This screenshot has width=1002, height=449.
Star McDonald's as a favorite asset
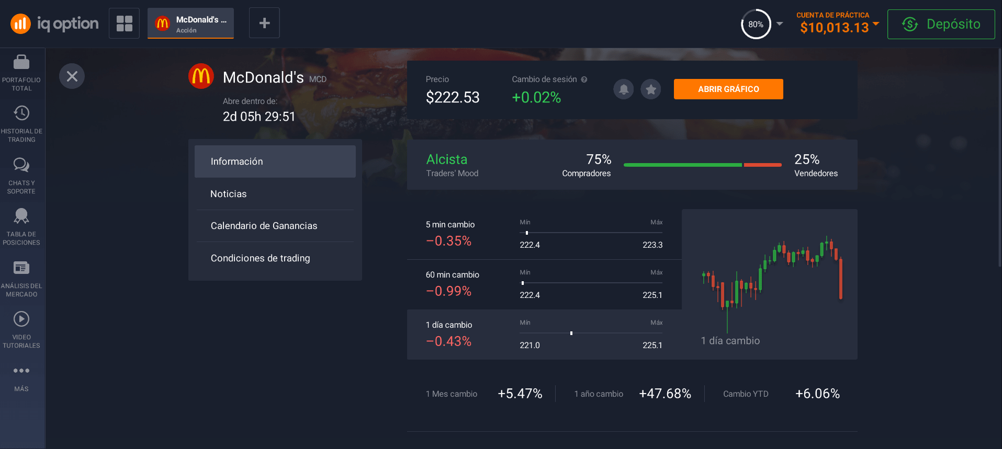[x=650, y=89]
